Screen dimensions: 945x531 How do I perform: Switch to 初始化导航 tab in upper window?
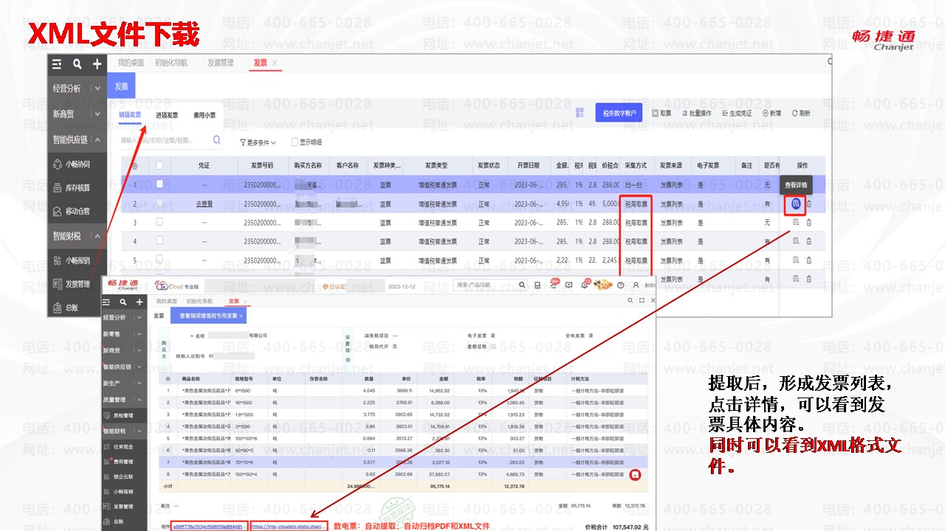click(171, 63)
